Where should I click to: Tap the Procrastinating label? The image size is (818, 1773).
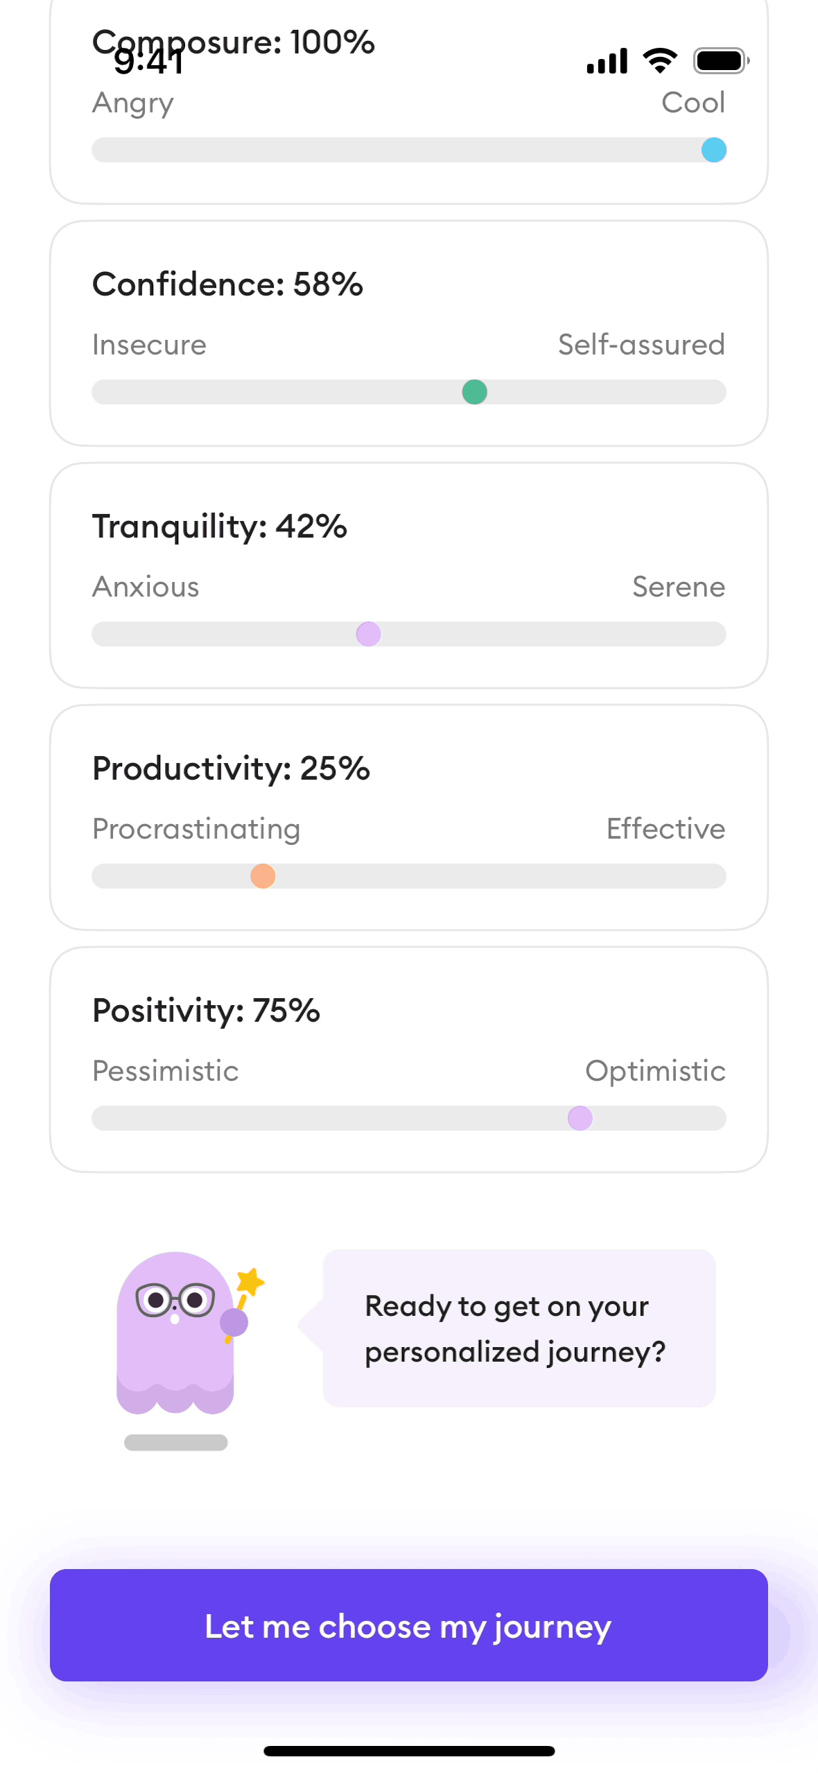pyautogui.click(x=196, y=829)
